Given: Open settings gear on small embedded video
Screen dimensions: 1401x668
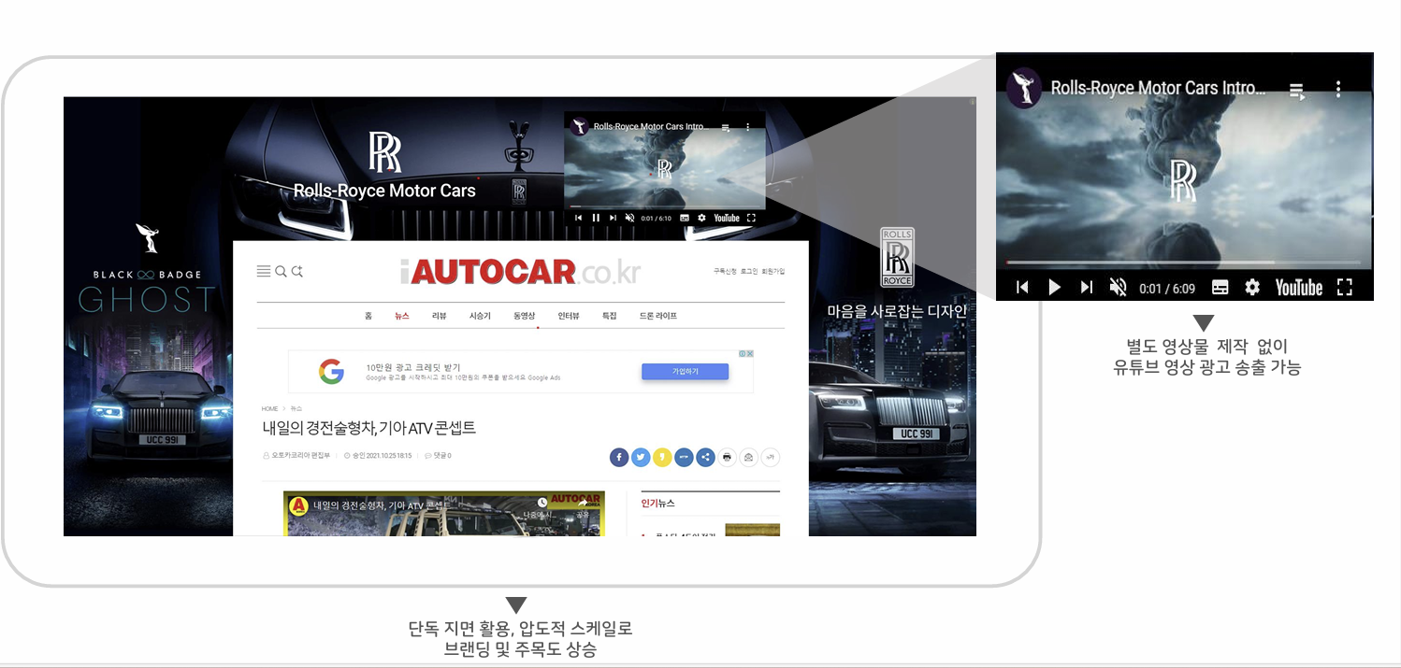Looking at the screenshot, I should pos(701,218).
